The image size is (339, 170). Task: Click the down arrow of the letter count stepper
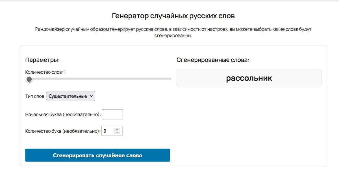pos(117,132)
